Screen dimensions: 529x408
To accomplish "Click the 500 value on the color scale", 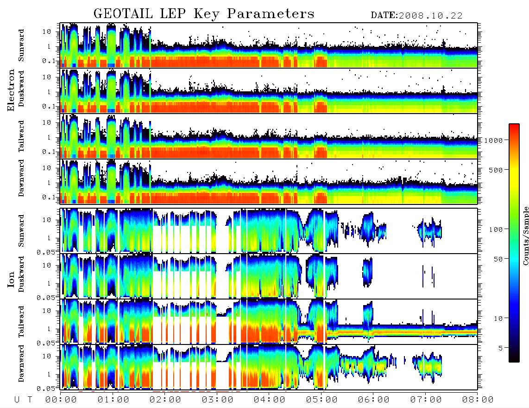I will tap(496, 170).
